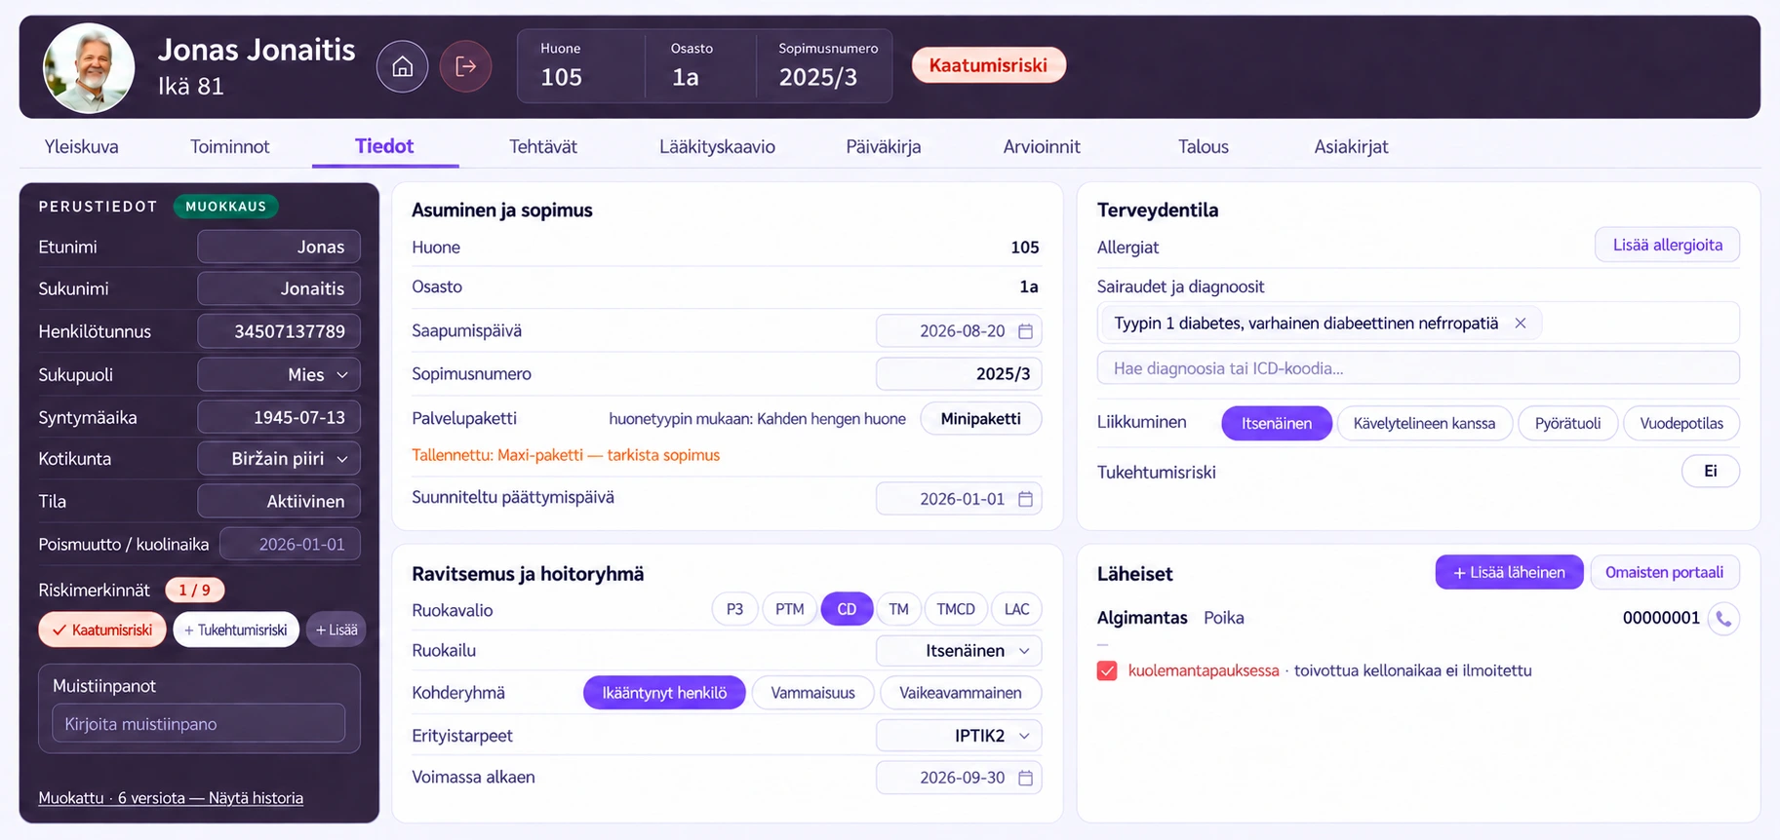Select the TMCD diet option
1780x840 pixels.
click(x=955, y=609)
